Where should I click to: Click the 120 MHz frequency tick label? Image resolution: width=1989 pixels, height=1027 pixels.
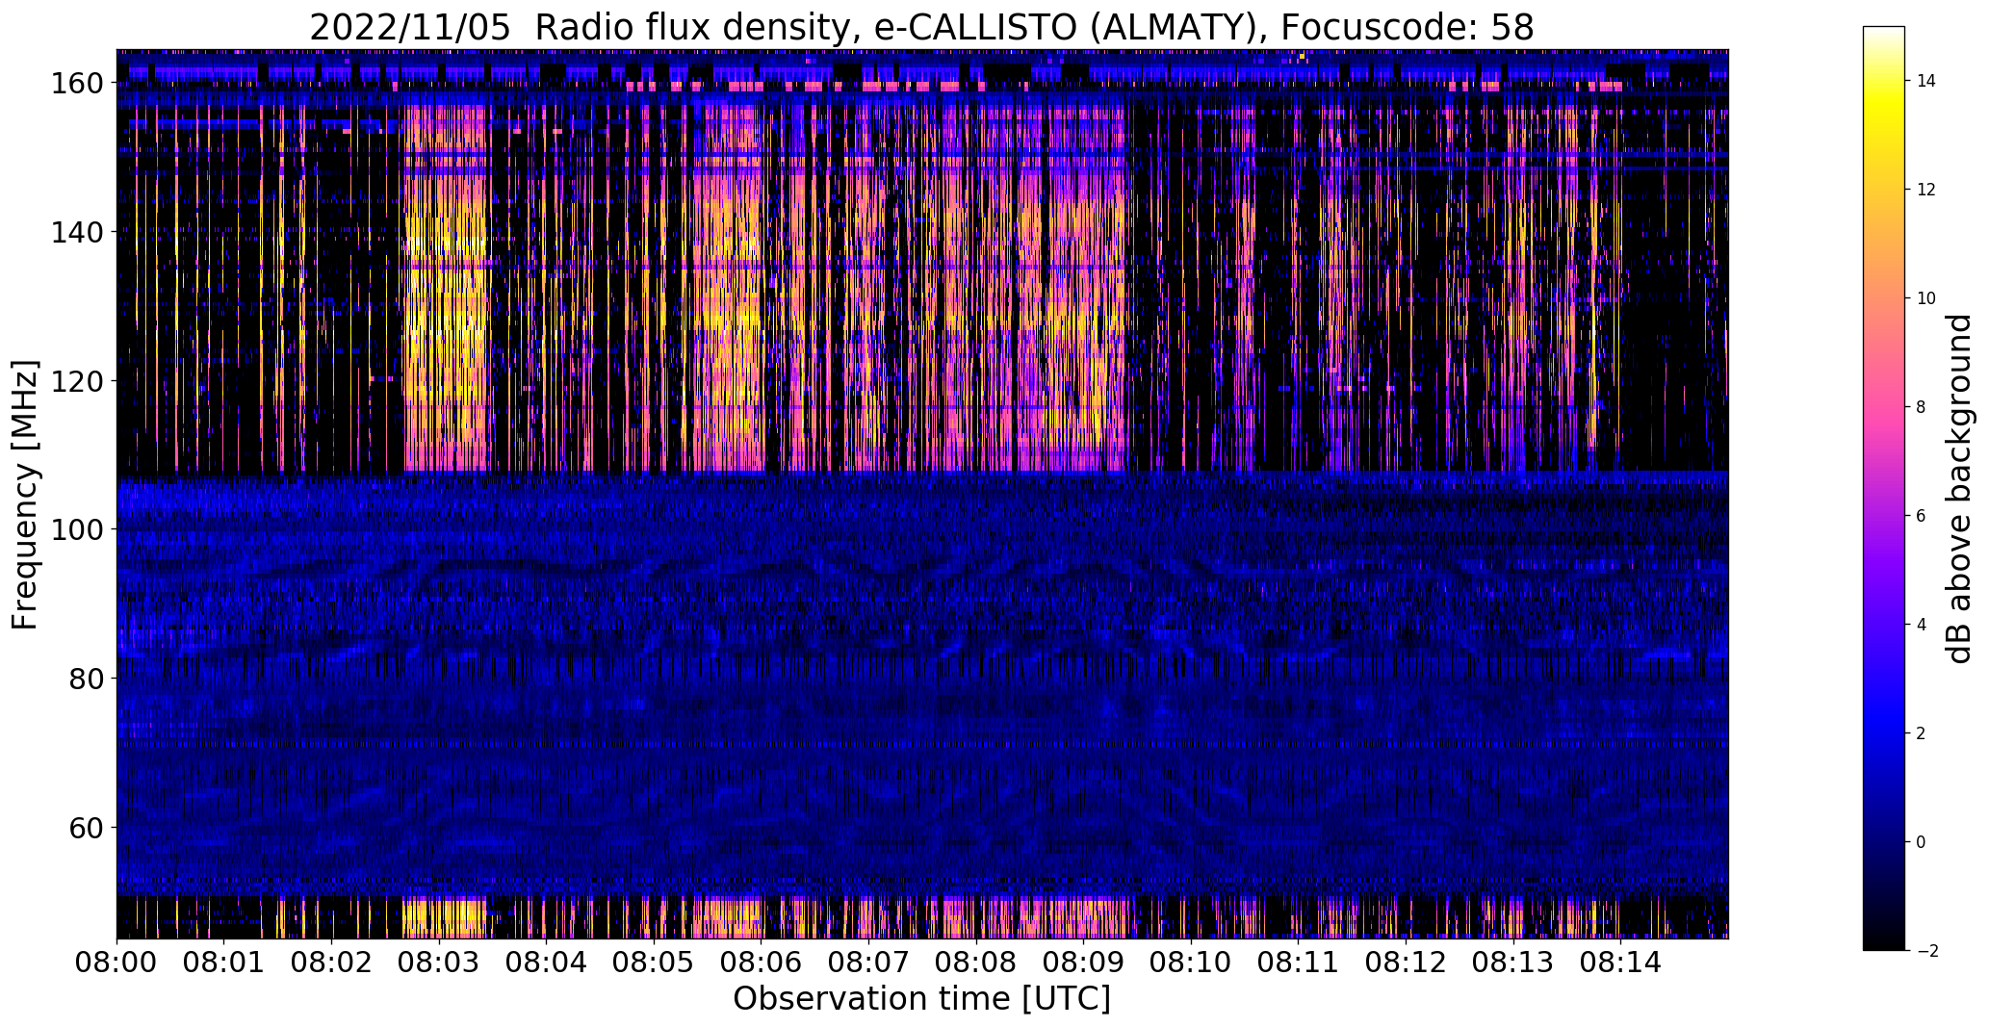78,381
